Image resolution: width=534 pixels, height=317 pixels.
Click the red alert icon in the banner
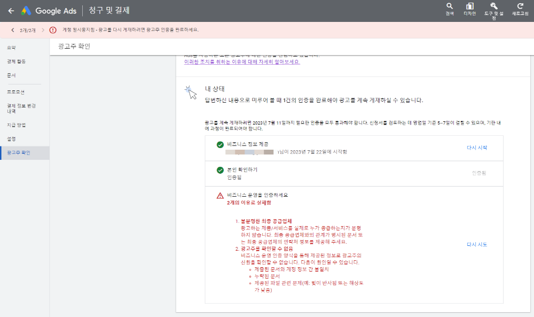click(x=53, y=30)
